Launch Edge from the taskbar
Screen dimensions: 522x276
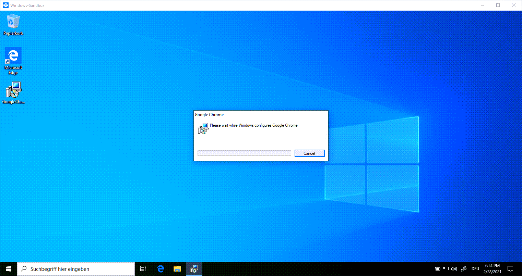[x=161, y=269]
